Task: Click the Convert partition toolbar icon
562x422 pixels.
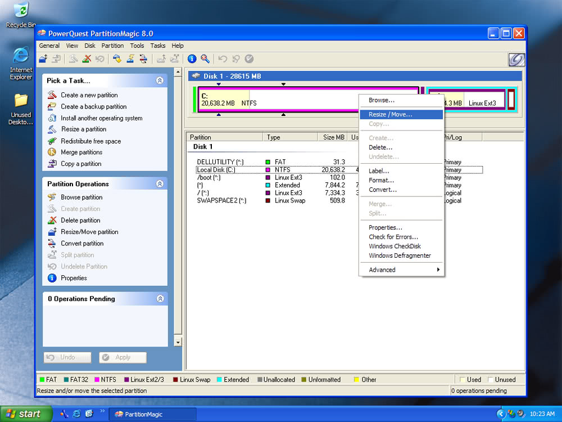Action: coord(143,59)
